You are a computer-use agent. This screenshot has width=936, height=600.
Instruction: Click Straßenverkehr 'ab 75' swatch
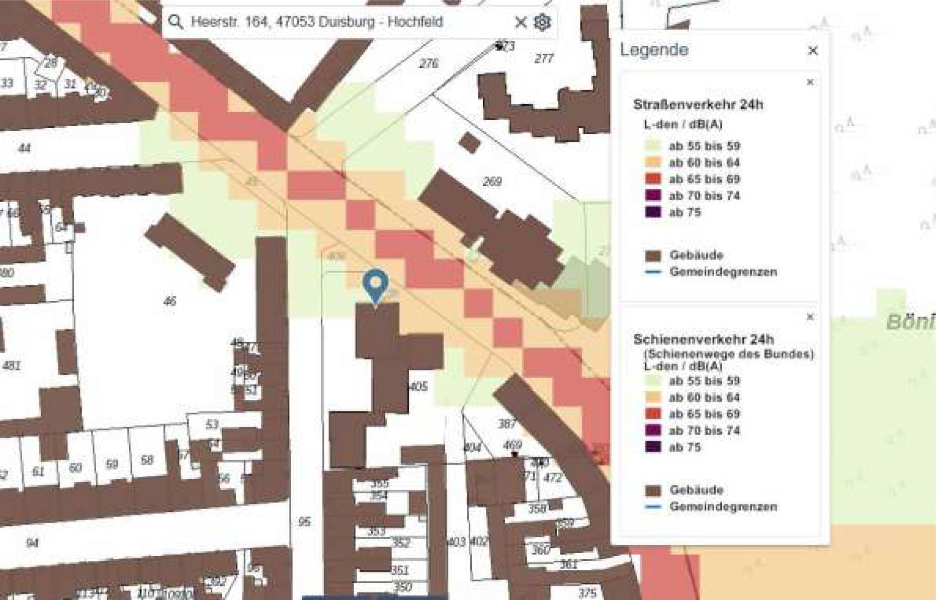pos(653,212)
